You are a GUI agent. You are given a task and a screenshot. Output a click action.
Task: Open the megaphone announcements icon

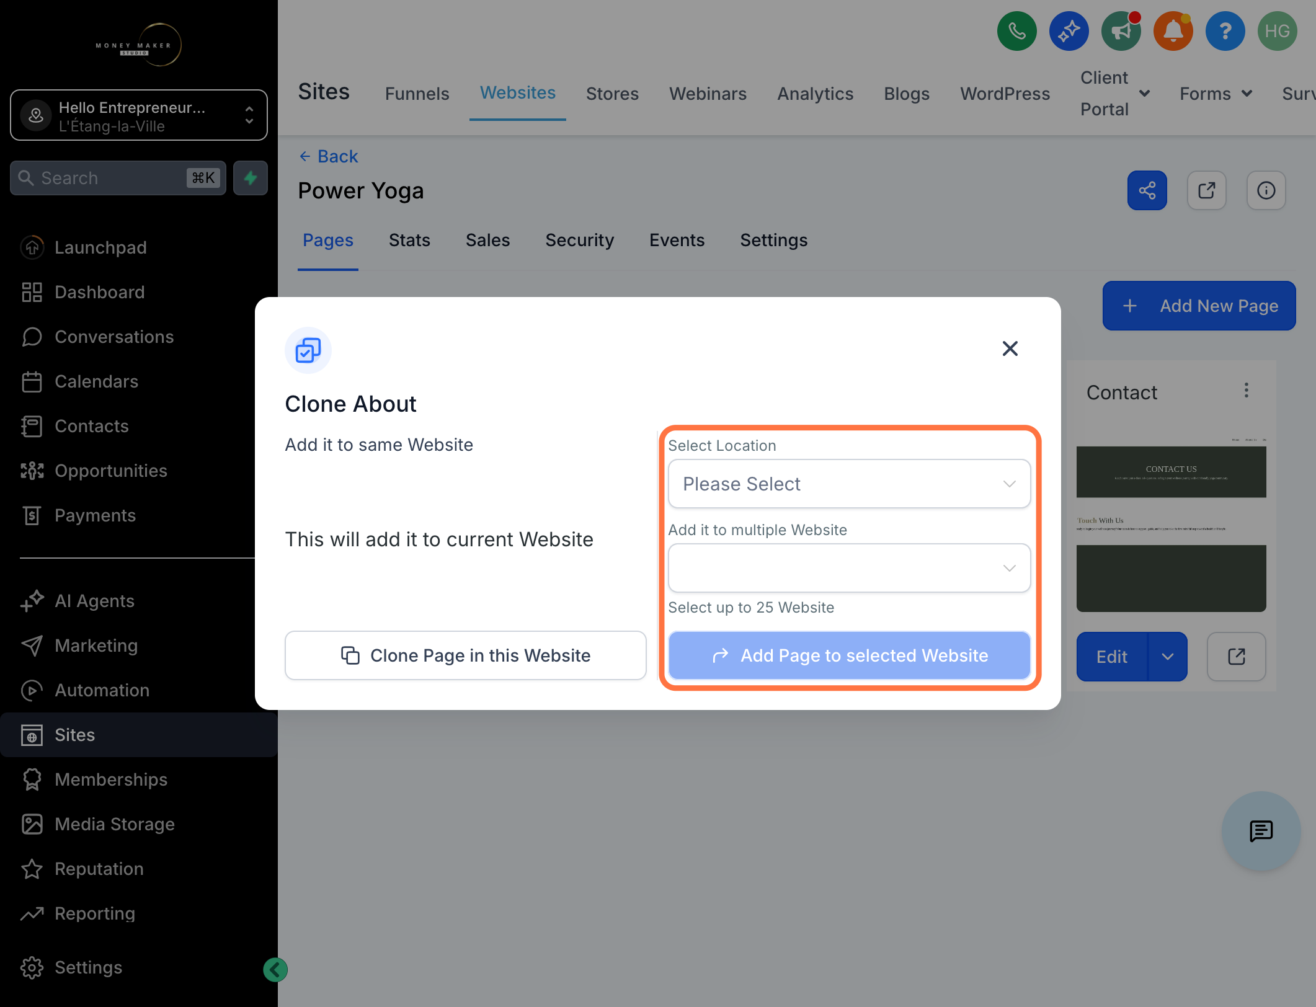coord(1121,31)
